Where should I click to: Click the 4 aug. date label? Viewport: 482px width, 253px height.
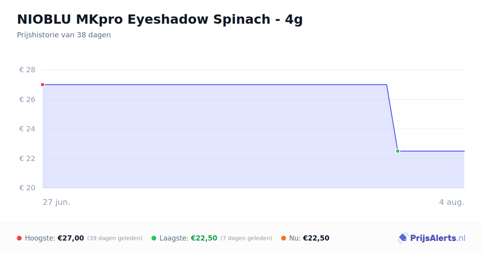pyautogui.click(x=451, y=202)
